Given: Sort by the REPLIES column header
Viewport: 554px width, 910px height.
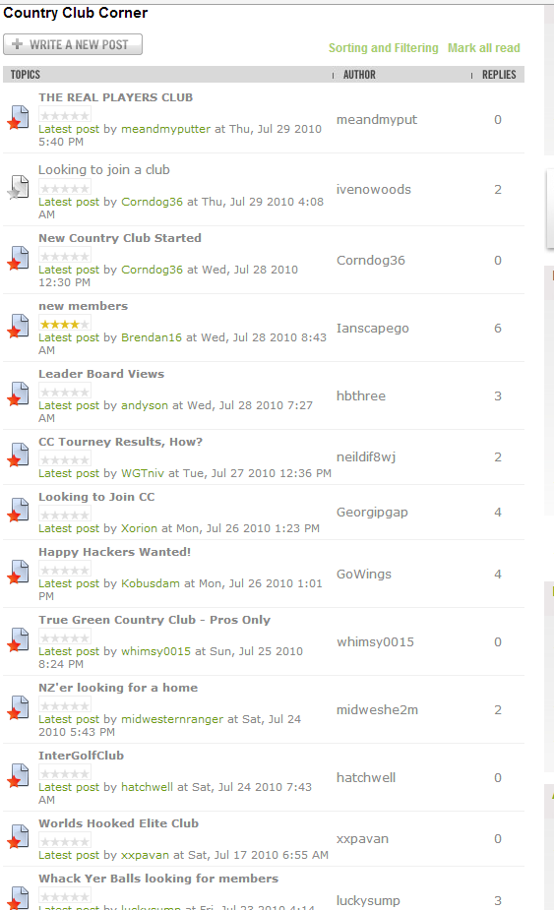Looking at the screenshot, I should pyautogui.click(x=499, y=75).
